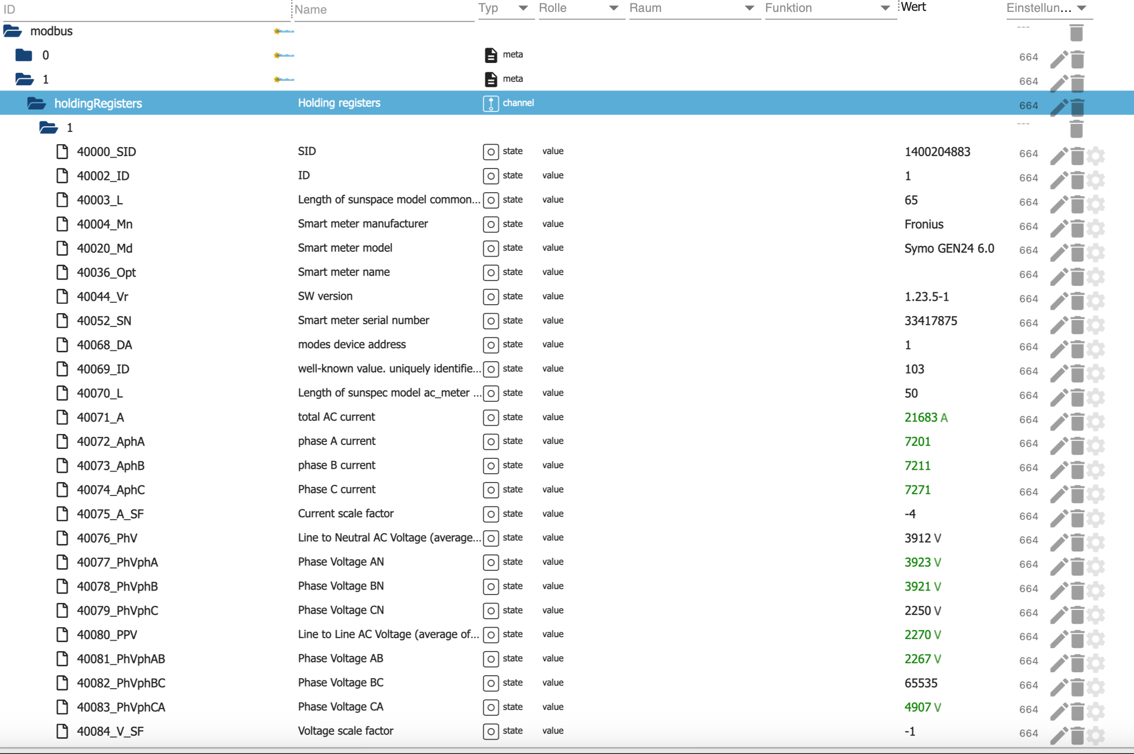Collapse the holdingRegisters folder

pyautogui.click(x=36, y=104)
